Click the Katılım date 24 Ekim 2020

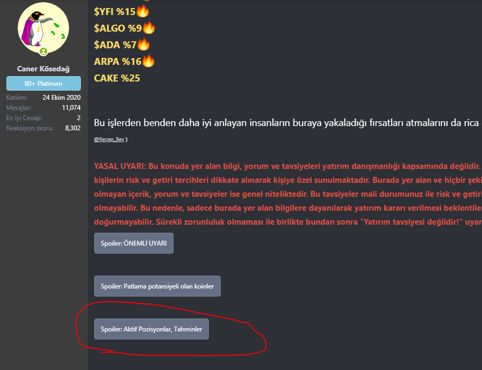pyautogui.click(x=62, y=98)
